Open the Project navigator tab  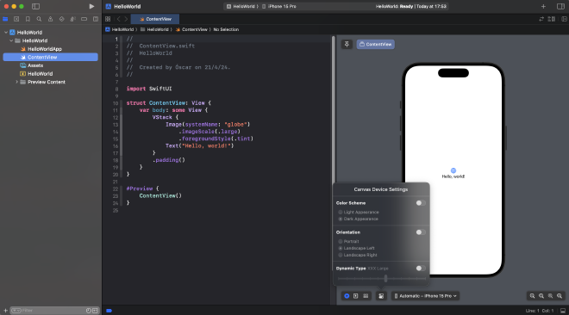[x=5, y=19]
